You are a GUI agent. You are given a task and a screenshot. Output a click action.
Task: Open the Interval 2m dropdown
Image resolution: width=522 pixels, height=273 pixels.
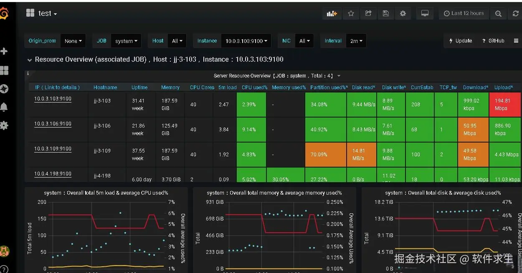coord(356,41)
